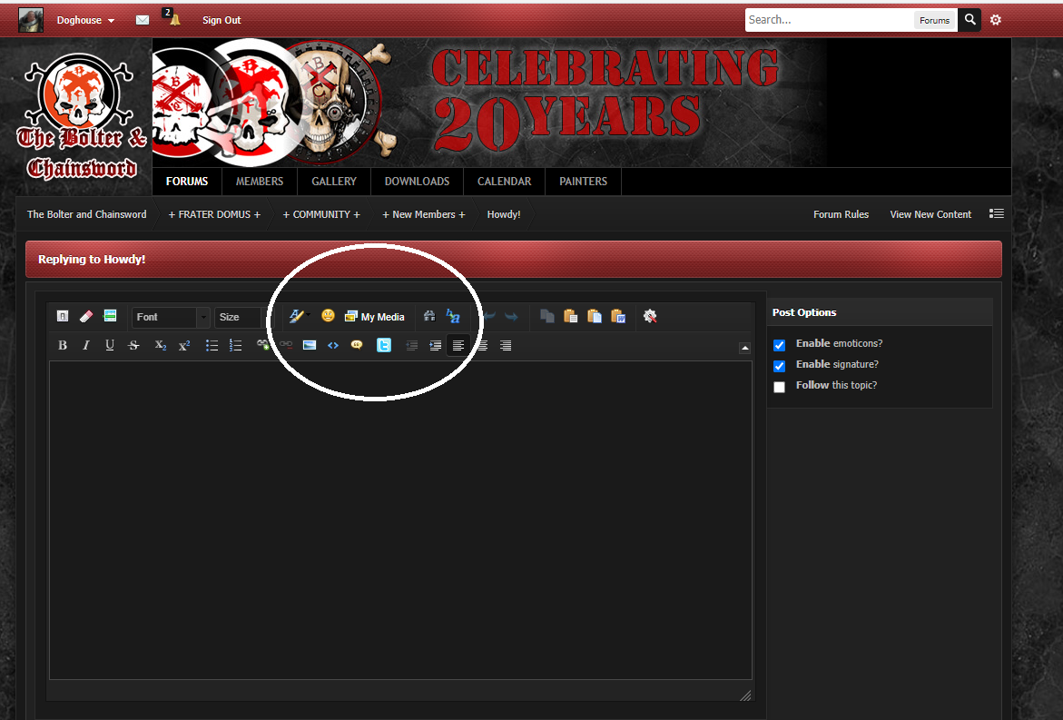Expand the Doghouse user menu

pyautogui.click(x=85, y=20)
